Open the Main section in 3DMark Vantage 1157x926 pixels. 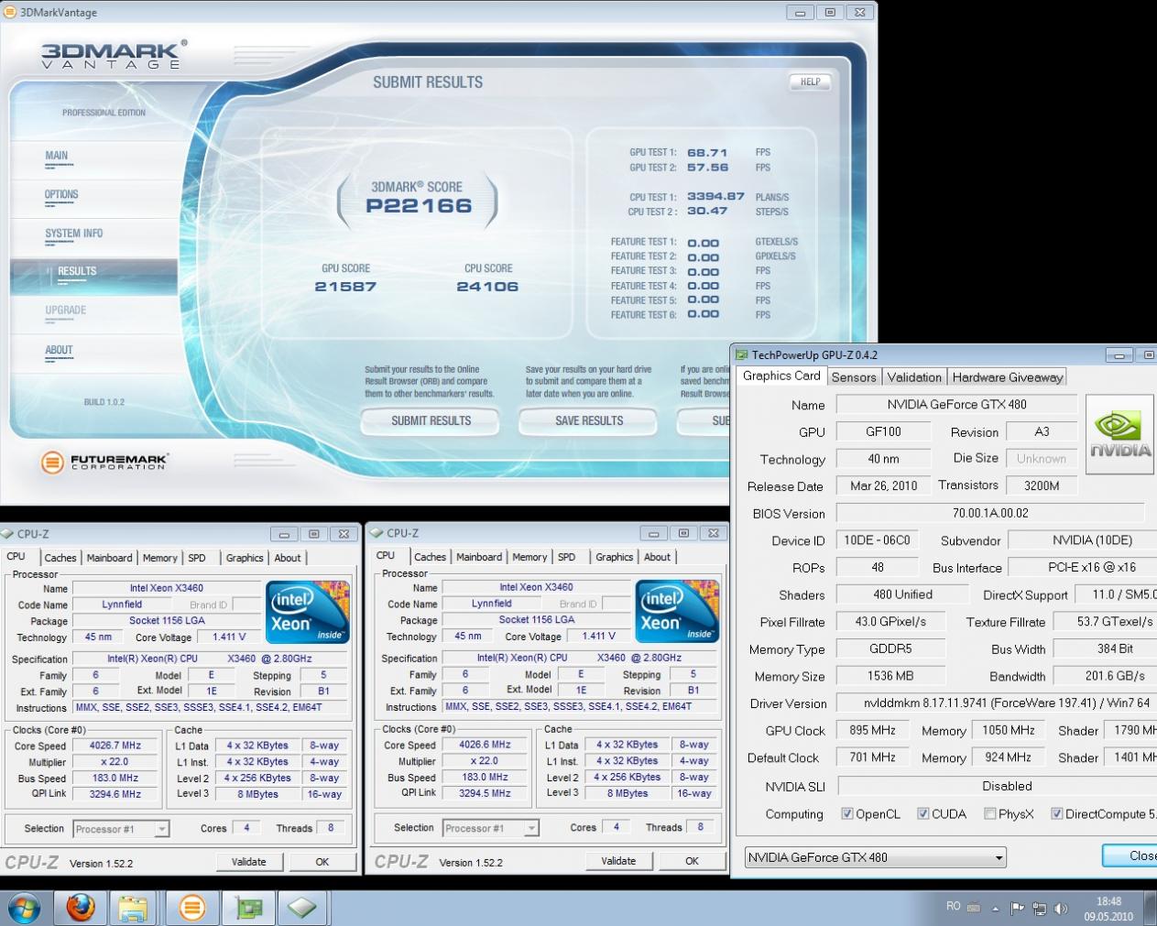[x=57, y=156]
